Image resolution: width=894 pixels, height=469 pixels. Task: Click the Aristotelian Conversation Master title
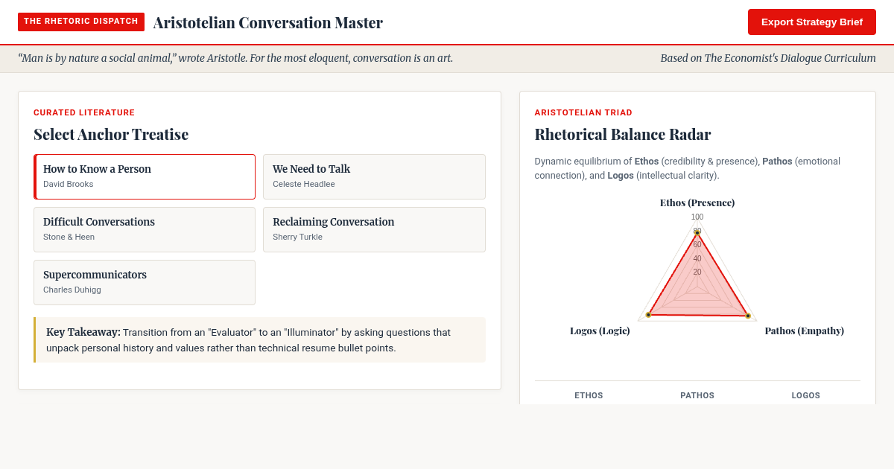(268, 22)
